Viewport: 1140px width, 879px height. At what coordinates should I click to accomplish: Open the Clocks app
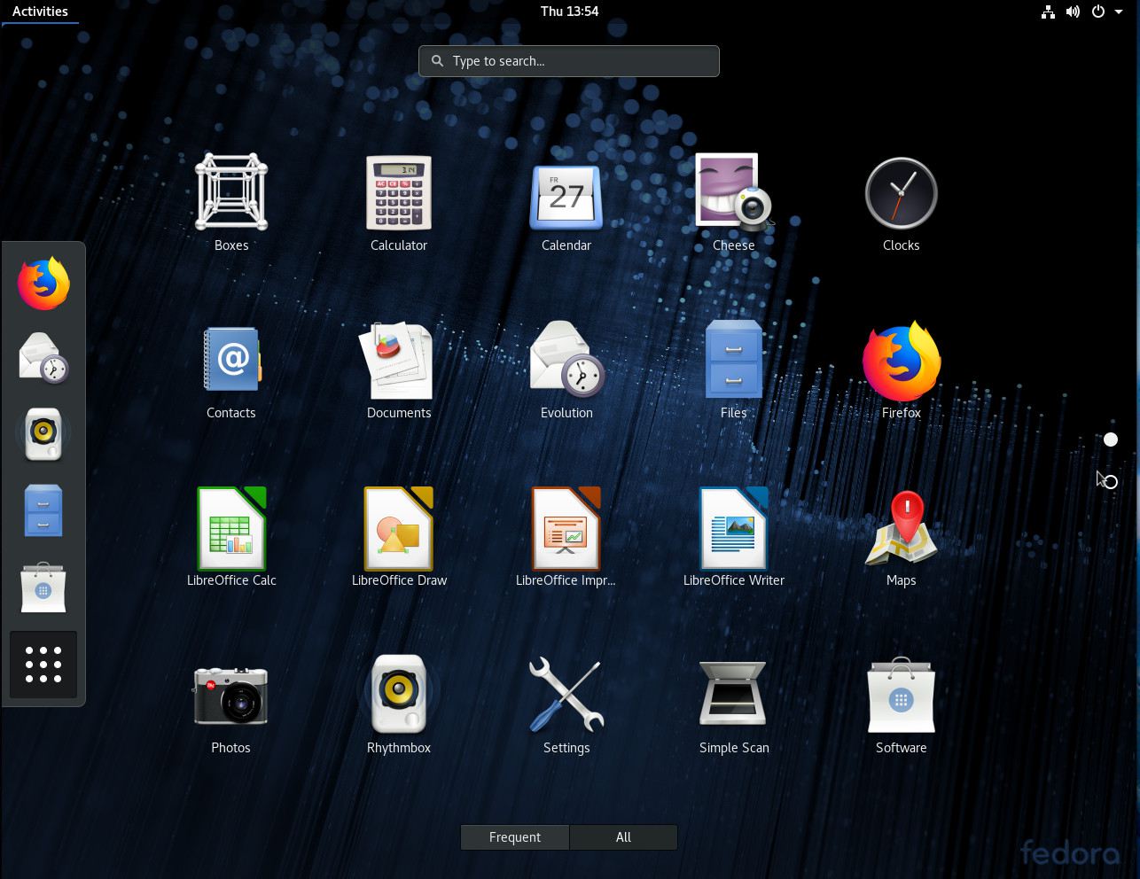tap(901, 203)
